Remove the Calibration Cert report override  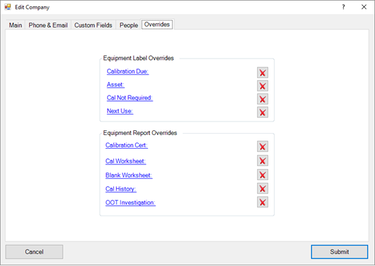coord(262,147)
